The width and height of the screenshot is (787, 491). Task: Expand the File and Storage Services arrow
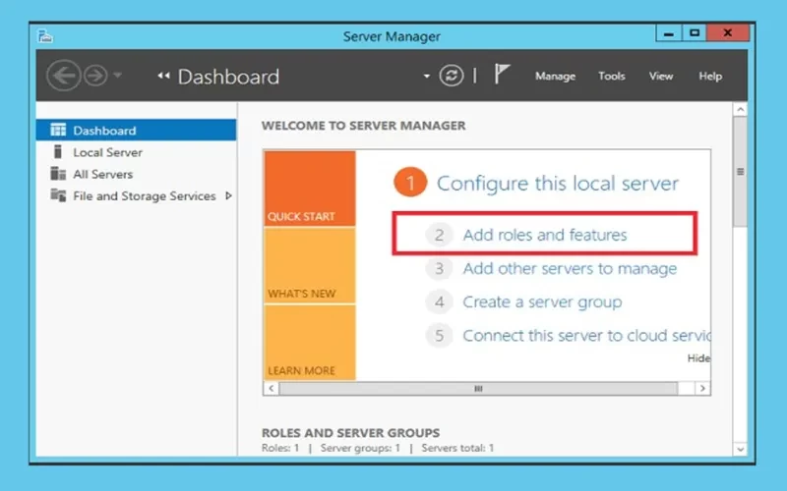[x=229, y=195]
